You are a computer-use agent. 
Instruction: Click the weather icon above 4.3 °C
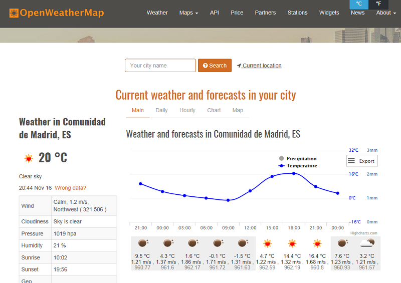click(168, 243)
